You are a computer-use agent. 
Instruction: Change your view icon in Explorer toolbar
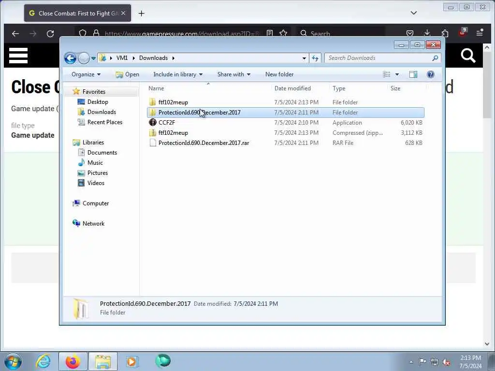[x=387, y=74]
